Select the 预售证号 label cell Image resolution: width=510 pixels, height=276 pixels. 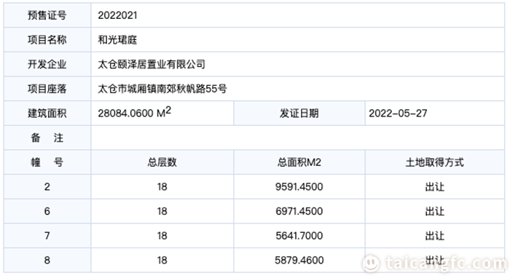[x=47, y=15]
